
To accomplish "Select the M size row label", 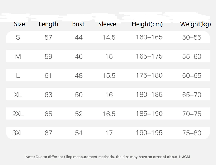I will (18, 56).
